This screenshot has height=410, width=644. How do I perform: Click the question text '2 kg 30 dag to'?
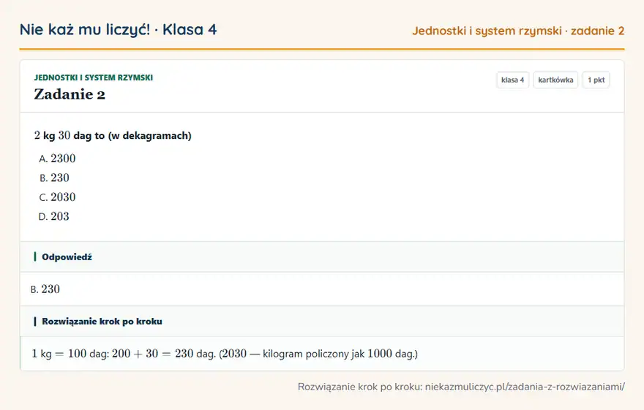[70, 135]
